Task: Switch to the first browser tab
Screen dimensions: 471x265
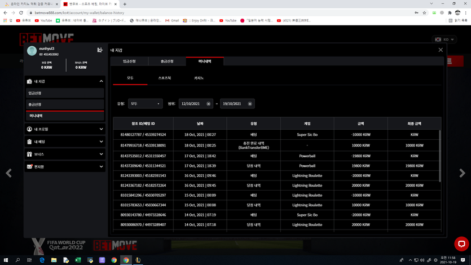Action: point(30,4)
